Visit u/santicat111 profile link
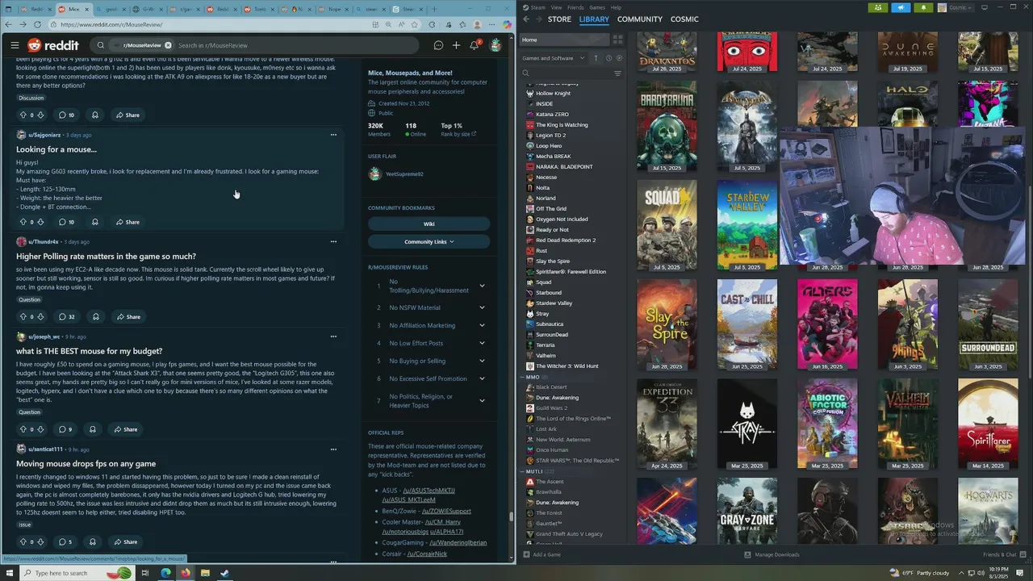 [45, 449]
